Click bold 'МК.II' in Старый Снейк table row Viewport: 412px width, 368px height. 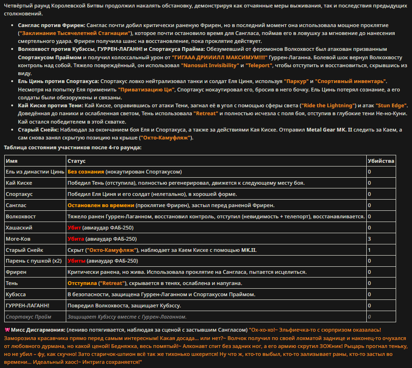pyautogui.click(x=248, y=250)
